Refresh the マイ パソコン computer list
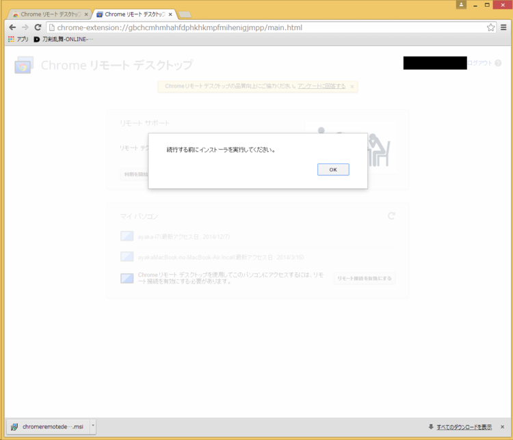Image resolution: width=513 pixels, height=440 pixels. pos(391,216)
